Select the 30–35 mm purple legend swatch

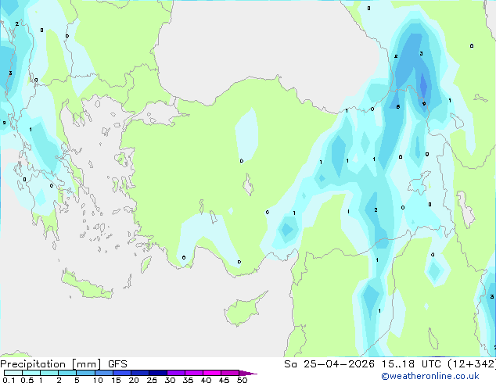click(x=176, y=373)
